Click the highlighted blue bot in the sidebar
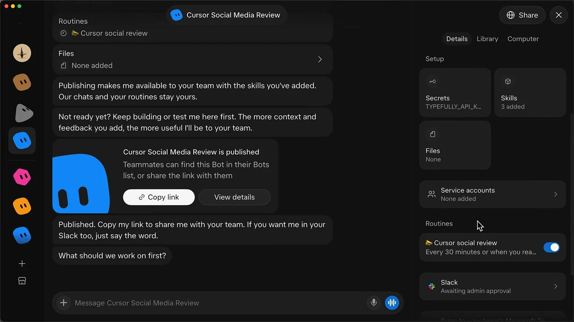The height and width of the screenshot is (322, 574). coord(22,140)
